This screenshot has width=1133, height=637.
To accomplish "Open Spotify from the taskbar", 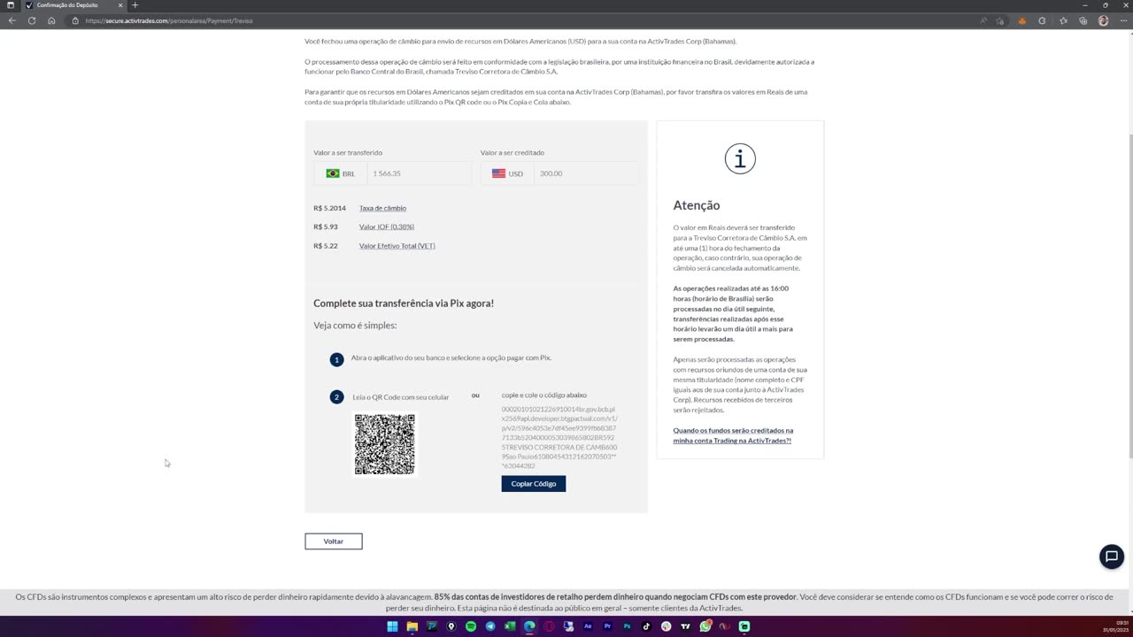I will click(x=471, y=626).
